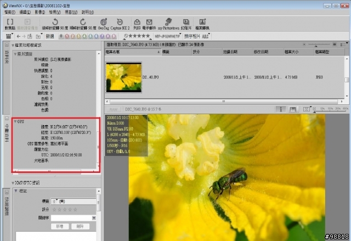
Task: Open the View (檢視) menu
Action: coord(55,12)
